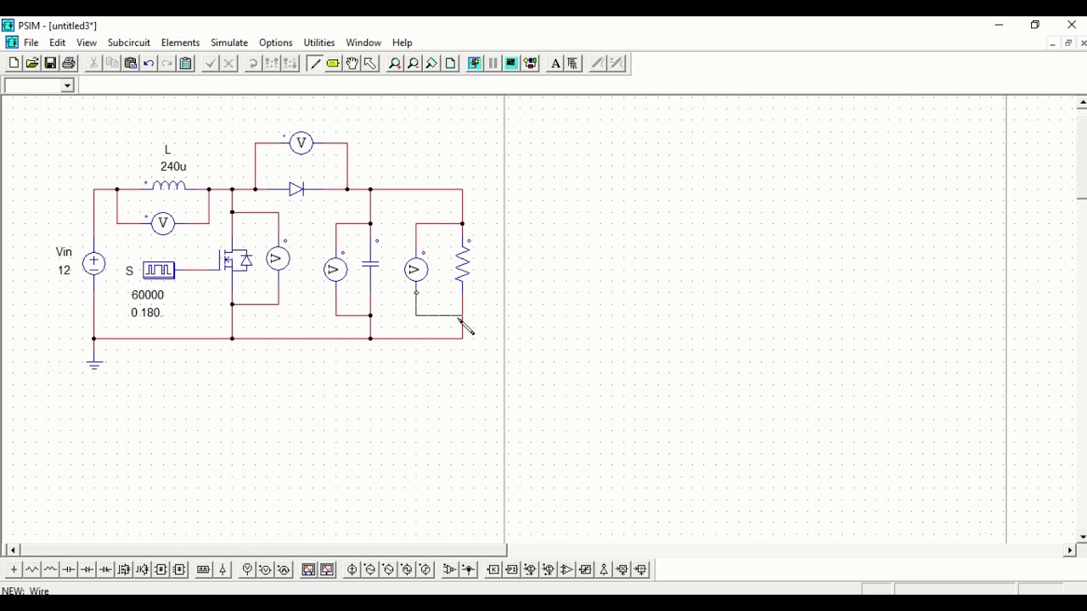This screenshot has height=611, width=1087.
Task: Place a proportional K block from bottom toolbar
Action: click(493, 569)
